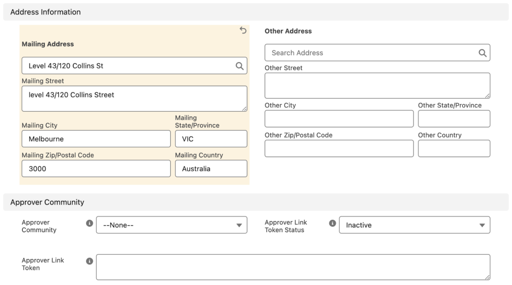Click the Mailing City field

coord(96,139)
